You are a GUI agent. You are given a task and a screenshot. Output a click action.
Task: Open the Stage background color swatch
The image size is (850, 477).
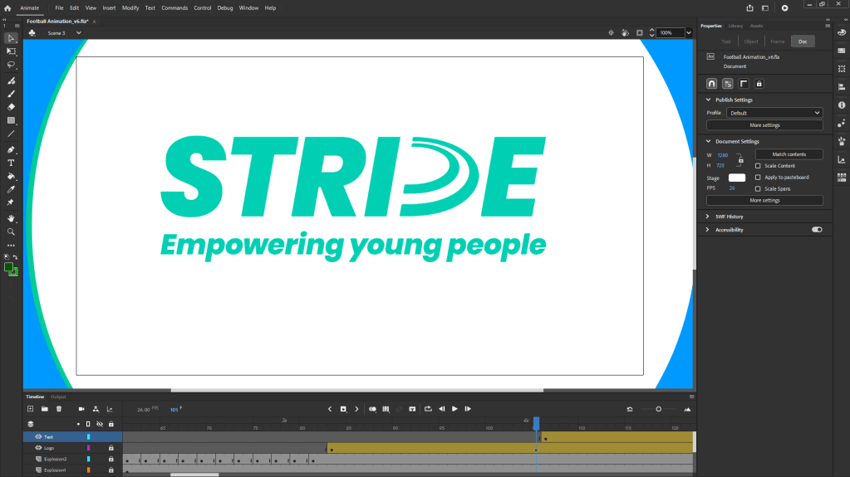[x=737, y=178]
